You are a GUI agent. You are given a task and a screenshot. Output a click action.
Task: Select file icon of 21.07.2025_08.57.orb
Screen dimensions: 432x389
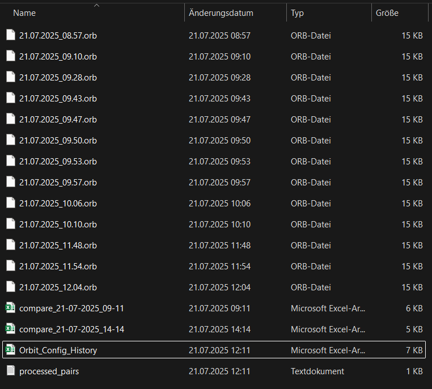(11, 35)
